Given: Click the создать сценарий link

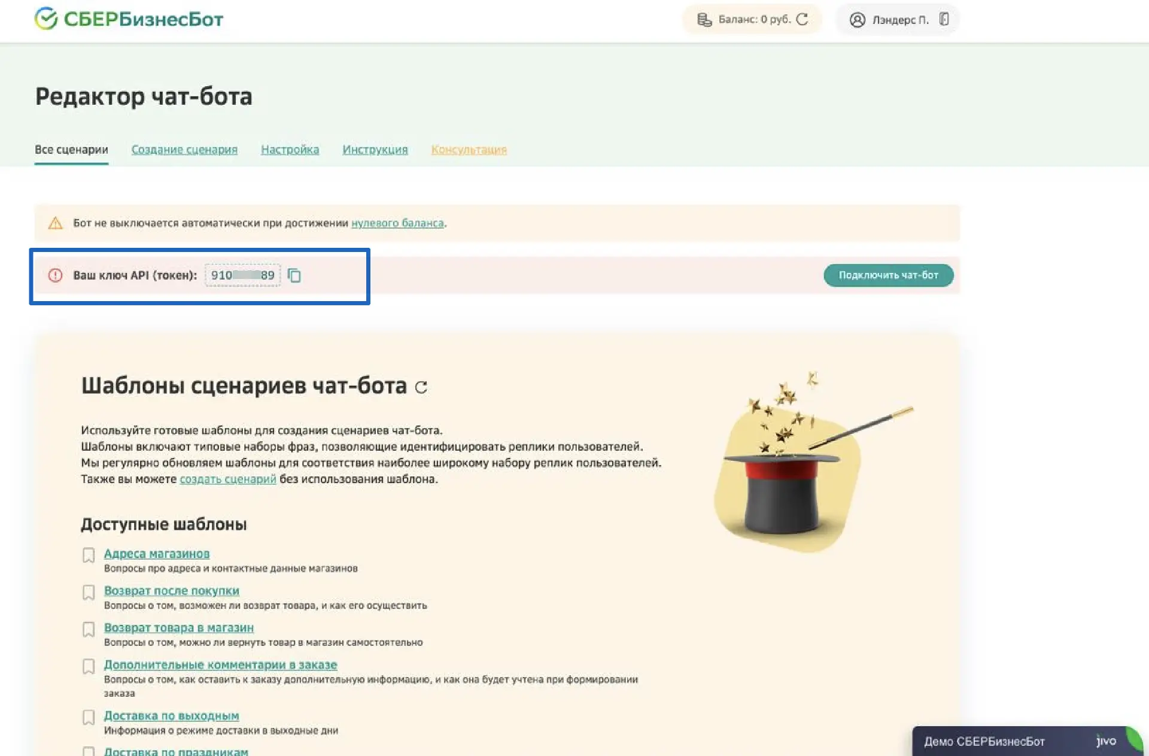Looking at the screenshot, I should 228,479.
